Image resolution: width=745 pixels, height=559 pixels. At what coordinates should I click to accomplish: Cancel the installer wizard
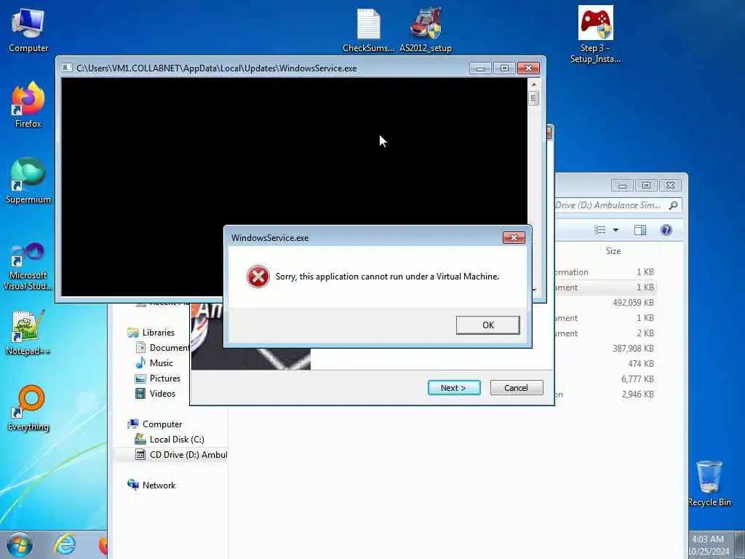[517, 388]
